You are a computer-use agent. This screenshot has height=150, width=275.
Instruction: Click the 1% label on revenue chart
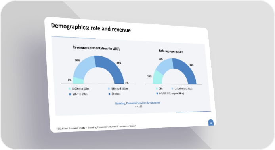click(127, 83)
